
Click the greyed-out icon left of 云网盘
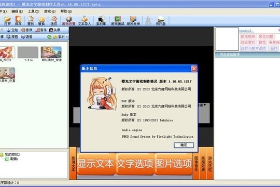pyautogui.click(x=148, y=21)
